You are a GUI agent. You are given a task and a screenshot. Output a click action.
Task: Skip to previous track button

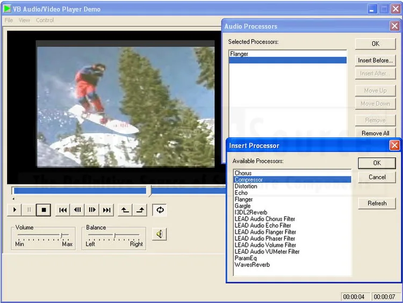click(63, 210)
